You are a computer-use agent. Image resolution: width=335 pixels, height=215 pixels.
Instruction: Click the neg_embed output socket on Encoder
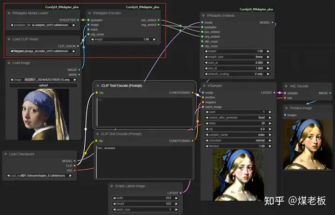159,25
